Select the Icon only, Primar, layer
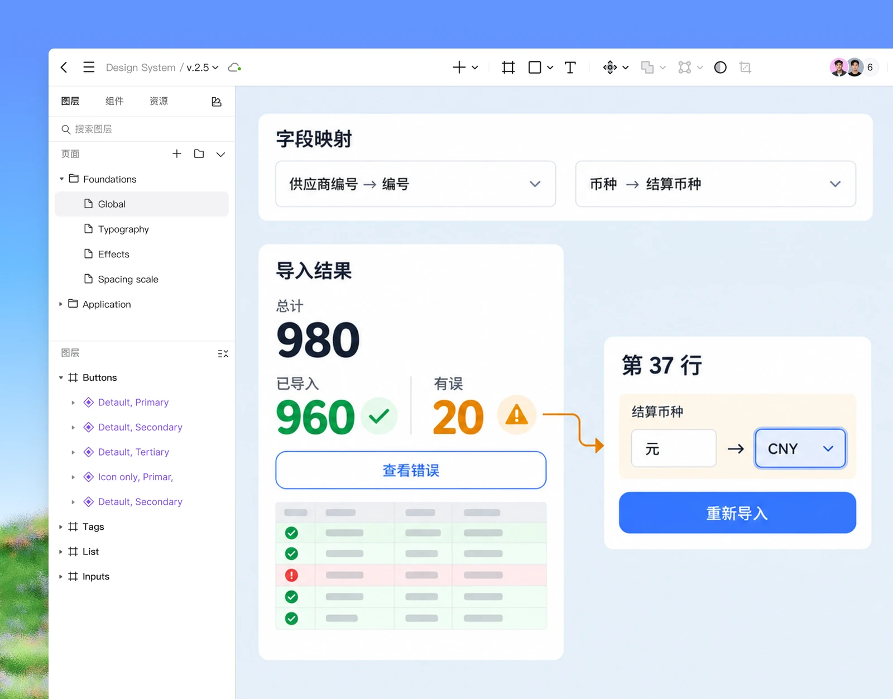The width and height of the screenshot is (893, 699). coord(136,477)
